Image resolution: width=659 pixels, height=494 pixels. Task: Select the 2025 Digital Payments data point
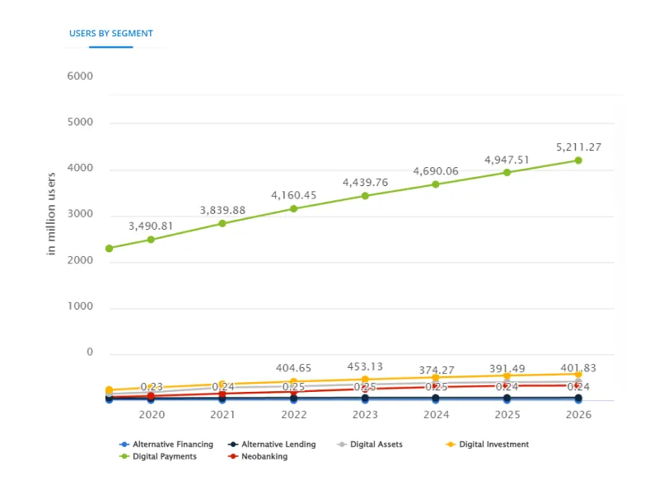[x=507, y=172]
